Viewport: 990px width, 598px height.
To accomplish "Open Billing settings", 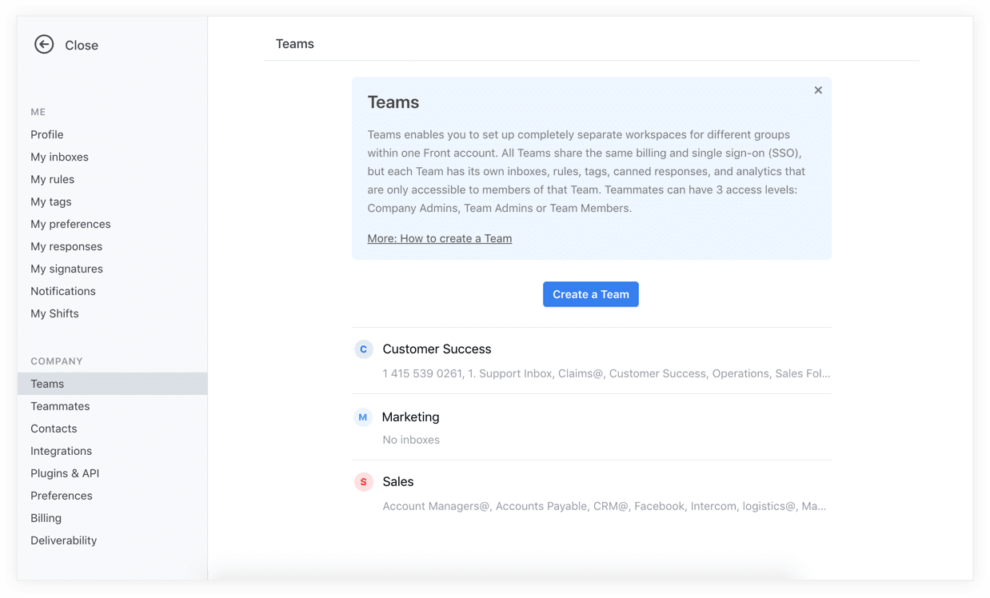I will [x=46, y=518].
